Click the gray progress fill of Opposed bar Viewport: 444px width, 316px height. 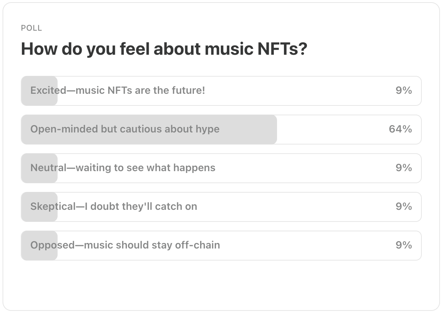(x=39, y=245)
